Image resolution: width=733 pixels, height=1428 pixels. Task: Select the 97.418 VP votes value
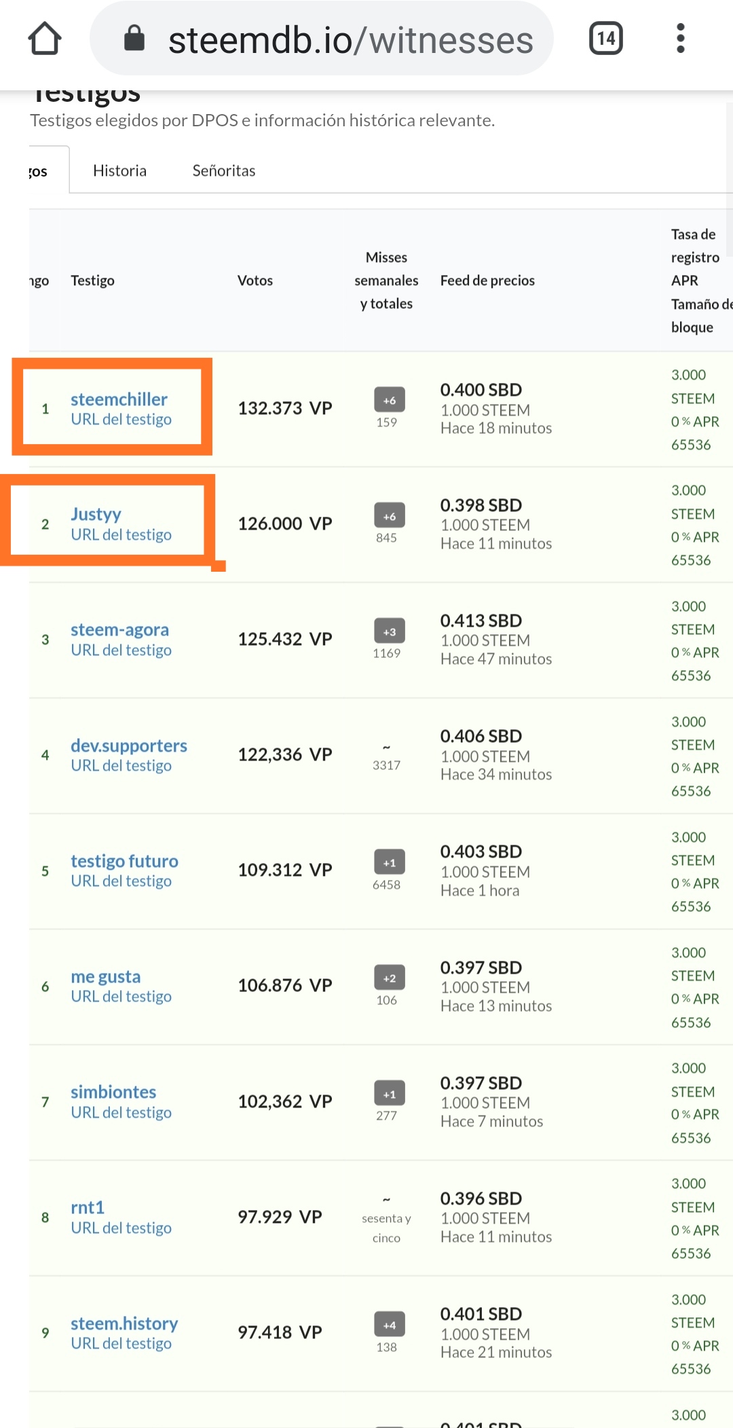pos(280,1332)
